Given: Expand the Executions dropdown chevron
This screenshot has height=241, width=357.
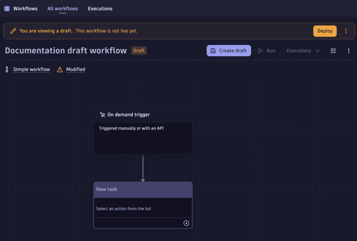Looking at the screenshot, I should tap(318, 50).
